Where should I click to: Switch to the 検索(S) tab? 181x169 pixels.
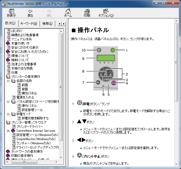47,24
